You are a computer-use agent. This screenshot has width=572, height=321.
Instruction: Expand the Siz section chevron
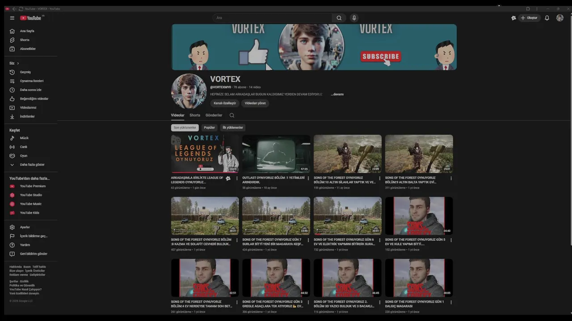tap(18, 63)
